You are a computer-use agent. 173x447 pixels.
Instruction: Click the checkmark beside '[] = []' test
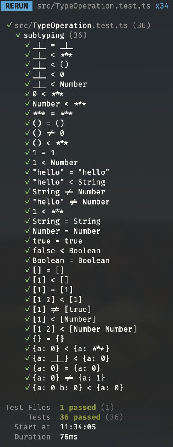coord(27,270)
